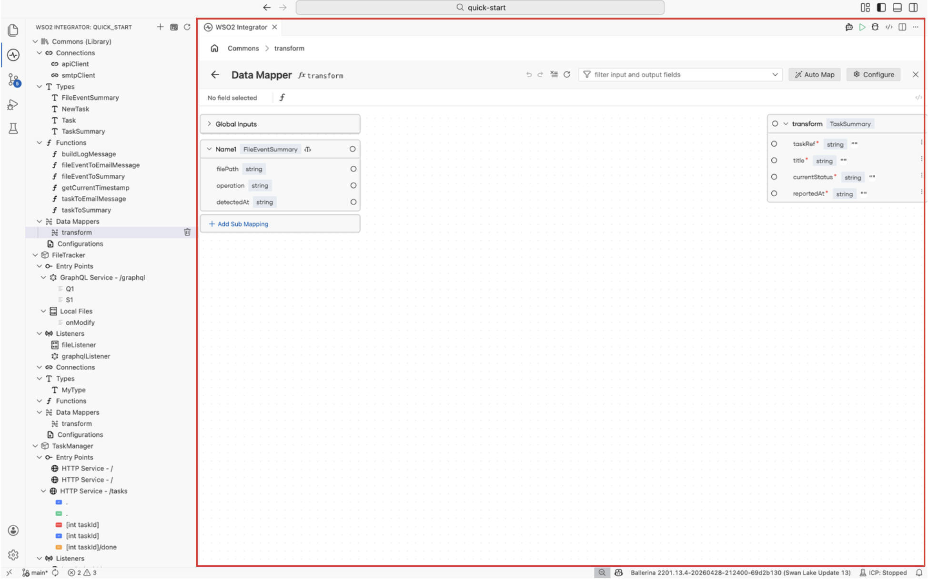Click the quick-start command center search box
The image size is (928, 582).
coord(480,8)
